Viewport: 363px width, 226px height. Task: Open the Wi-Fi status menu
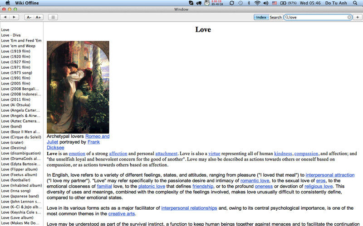[x=257, y=3]
